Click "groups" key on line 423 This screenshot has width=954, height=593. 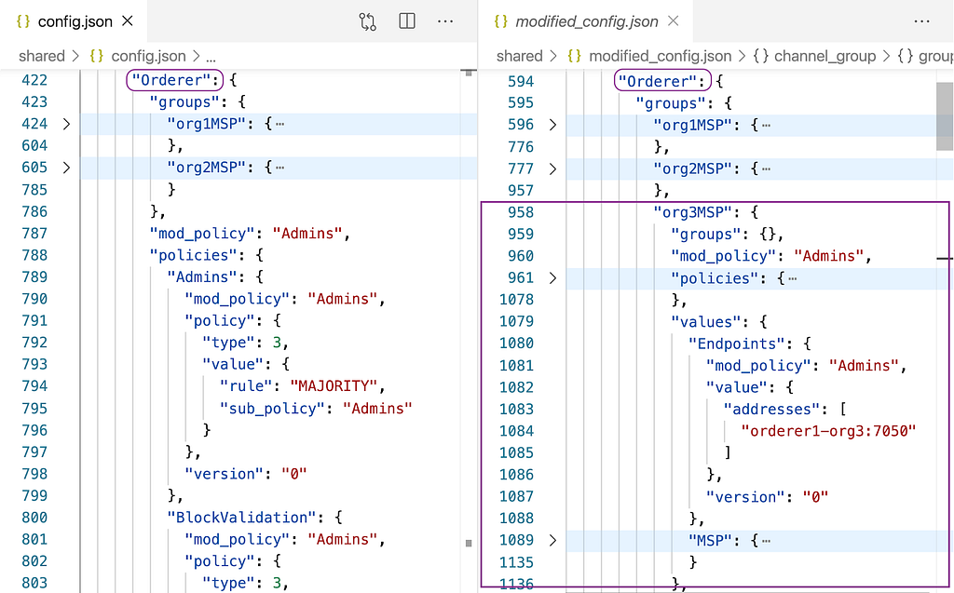[184, 102]
